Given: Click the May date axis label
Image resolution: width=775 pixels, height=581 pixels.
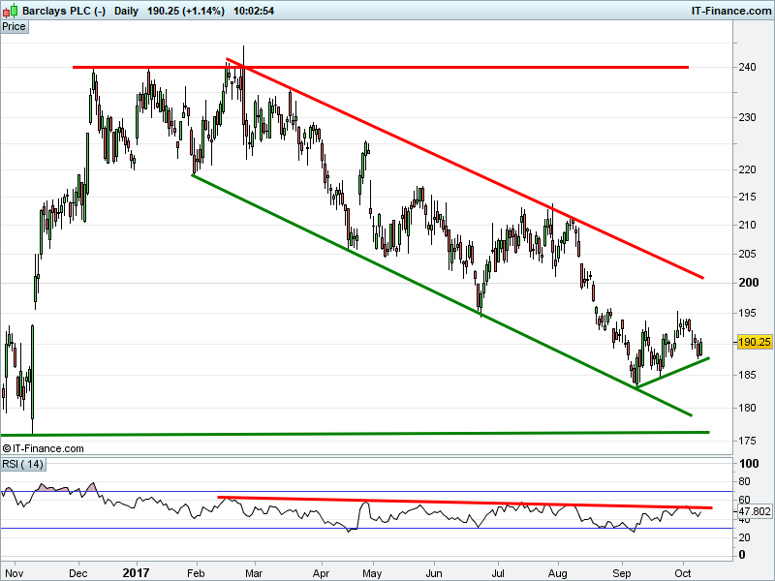Looking at the screenshot, I should 372,573.
